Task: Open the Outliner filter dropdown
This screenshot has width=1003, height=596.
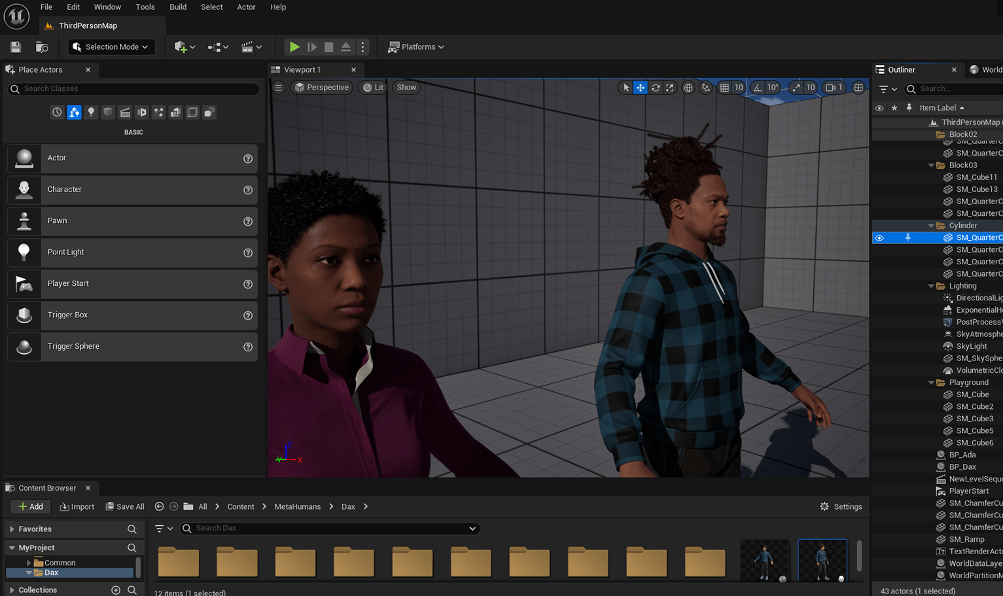Action: (x=888, y=89)
